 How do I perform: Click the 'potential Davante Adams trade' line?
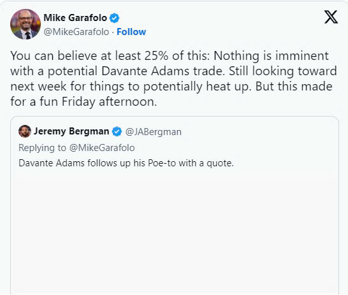click(173, 71)
